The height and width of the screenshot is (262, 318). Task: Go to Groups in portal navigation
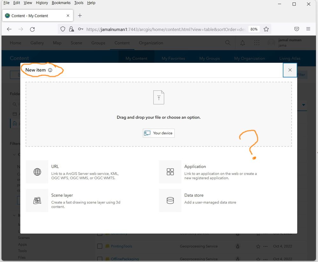98,43
